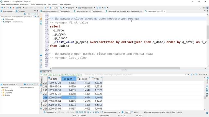Click the SQL editor toolbar button
This screenshot has width=209, height=117.
click(19, 8)
